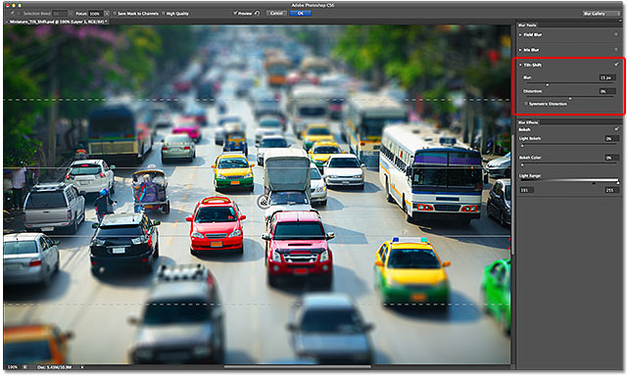Click the OK button
The height and width of the screenshot is (375, 627).
pos(301,13)
